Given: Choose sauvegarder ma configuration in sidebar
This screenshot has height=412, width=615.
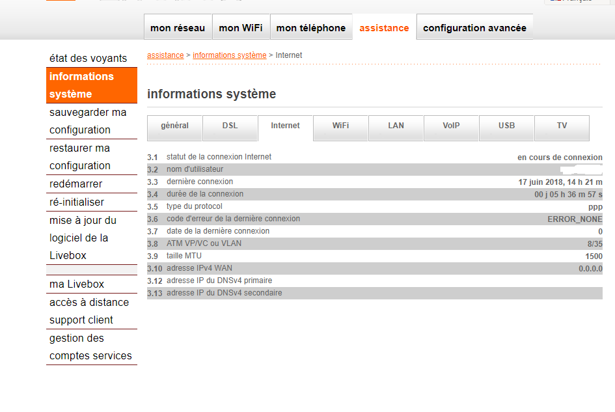Looking at the screenshot, I should pyautogui.click(x=88, y=121).
